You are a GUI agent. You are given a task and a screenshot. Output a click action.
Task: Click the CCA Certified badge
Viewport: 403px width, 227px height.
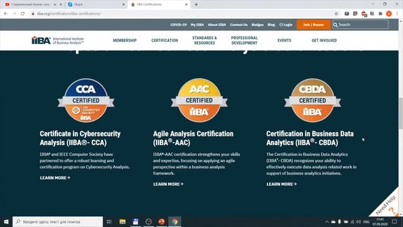click(86, 100)
